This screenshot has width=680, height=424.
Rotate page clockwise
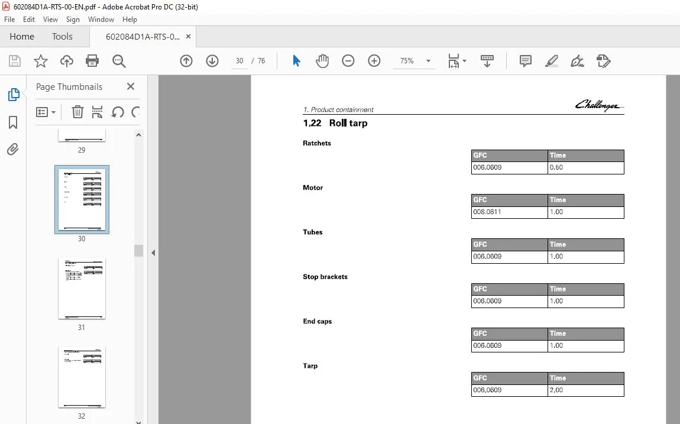coord(135,112)
